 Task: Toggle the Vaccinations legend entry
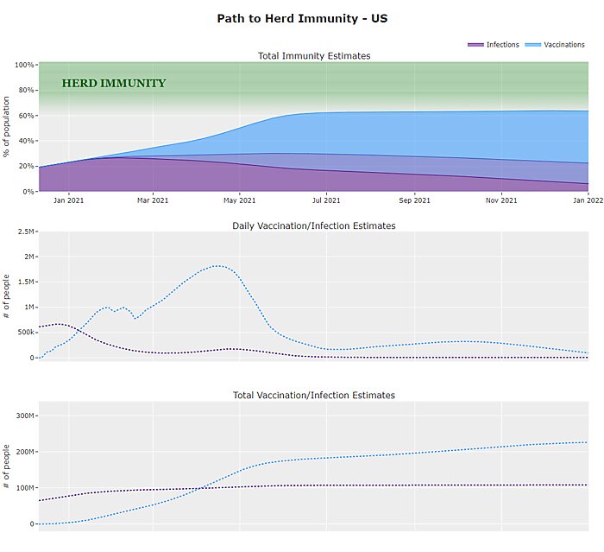563,44
